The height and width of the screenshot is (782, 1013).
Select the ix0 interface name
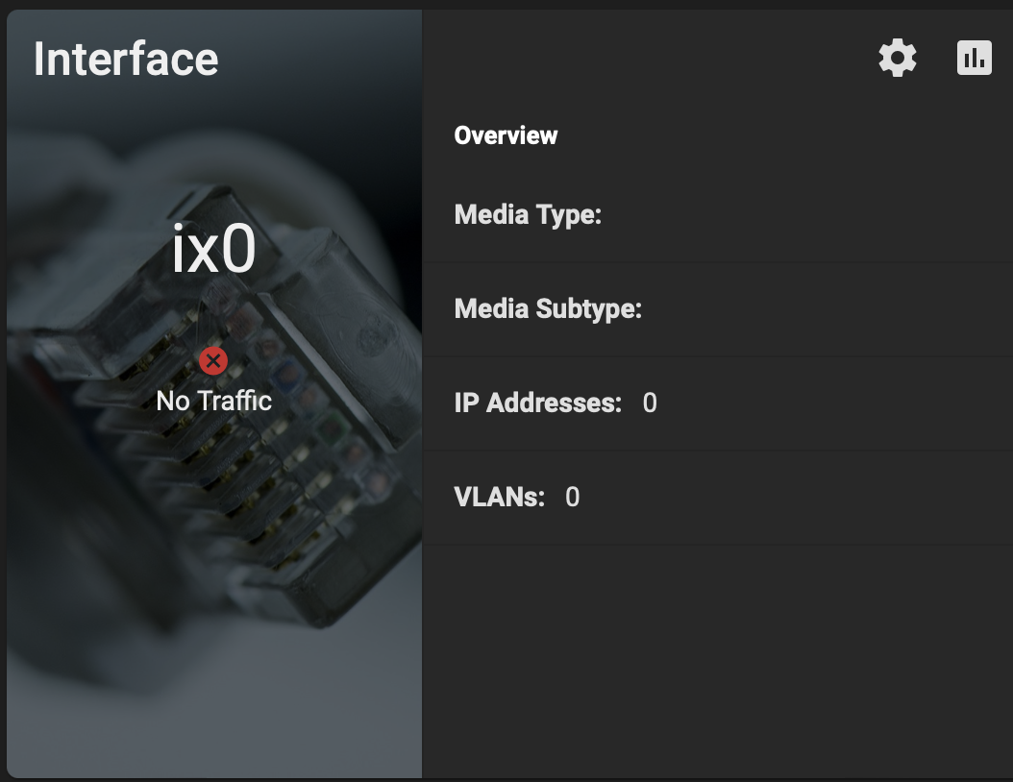coord(213,249)
